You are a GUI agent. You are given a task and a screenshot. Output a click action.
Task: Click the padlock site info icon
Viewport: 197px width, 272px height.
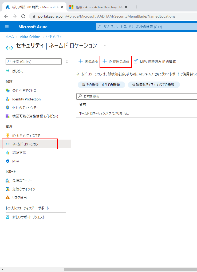click(x=34, y=16)
